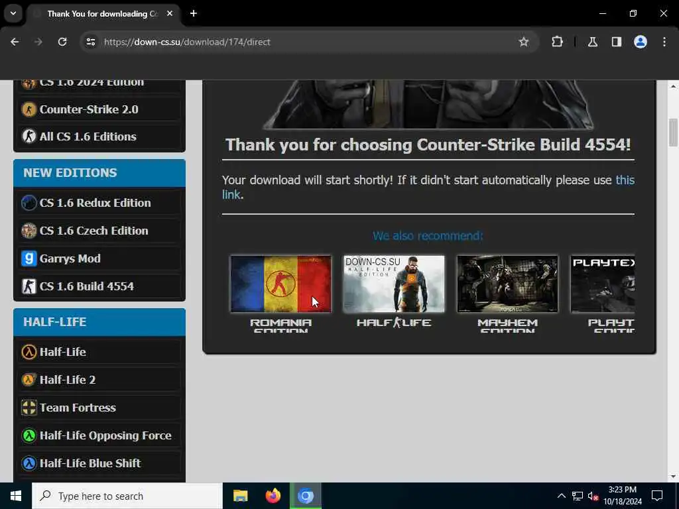Click the CS 1.6 Build 4554 icon
The height and width of the screenshot is (509, 679).
point(29,286)
